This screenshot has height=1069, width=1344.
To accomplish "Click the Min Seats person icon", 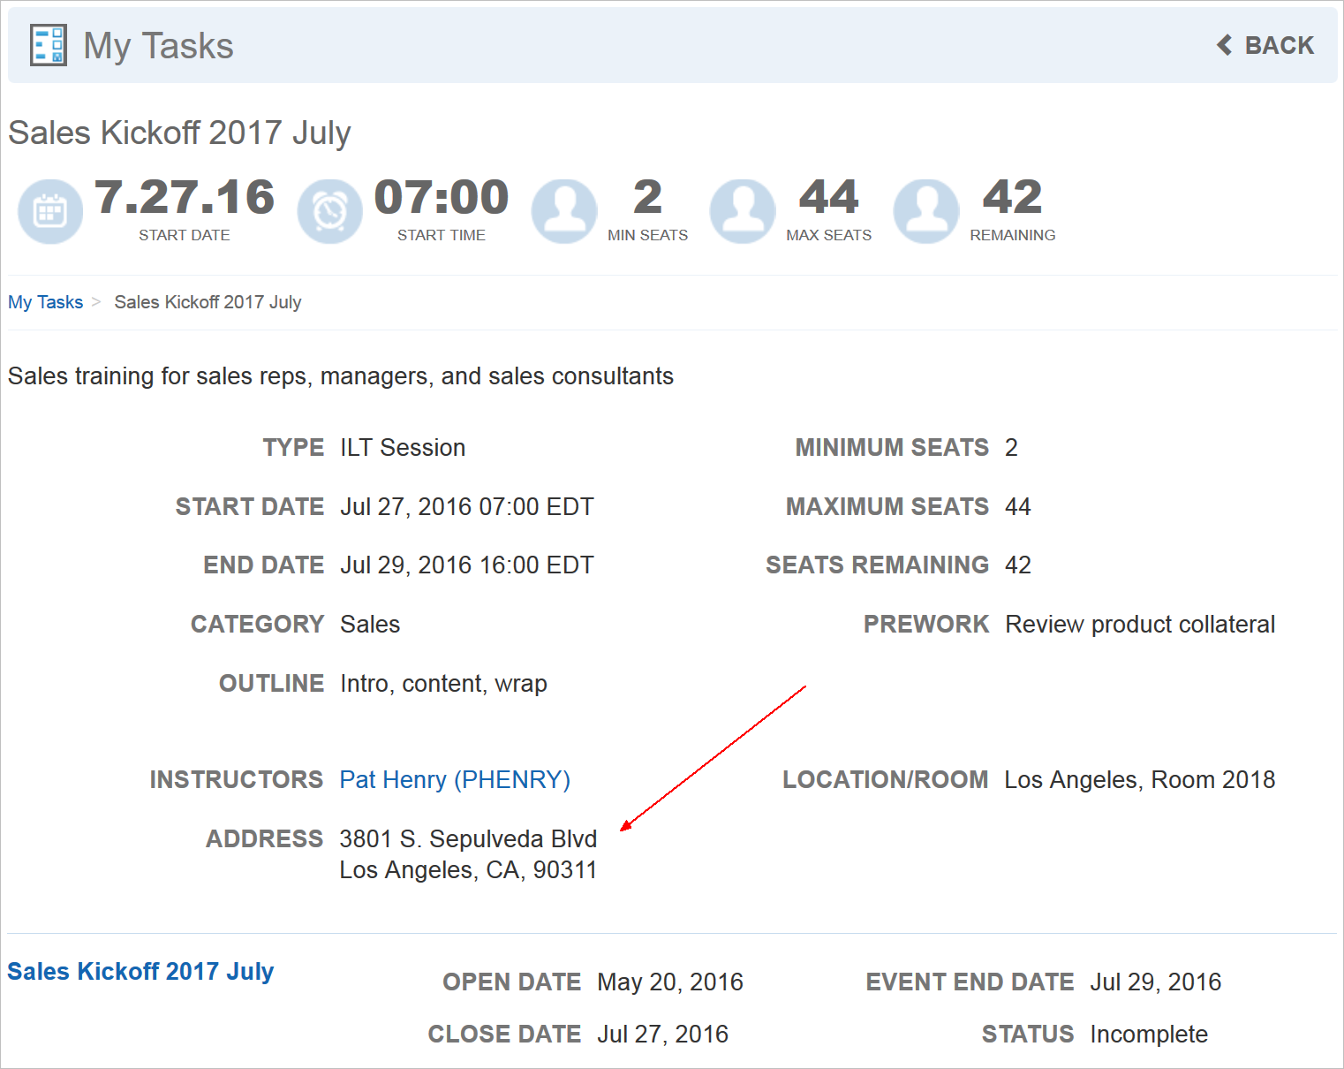I will click(x=564, y=211).
